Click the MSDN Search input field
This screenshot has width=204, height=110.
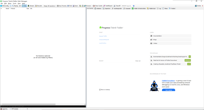tap(127, 6)
